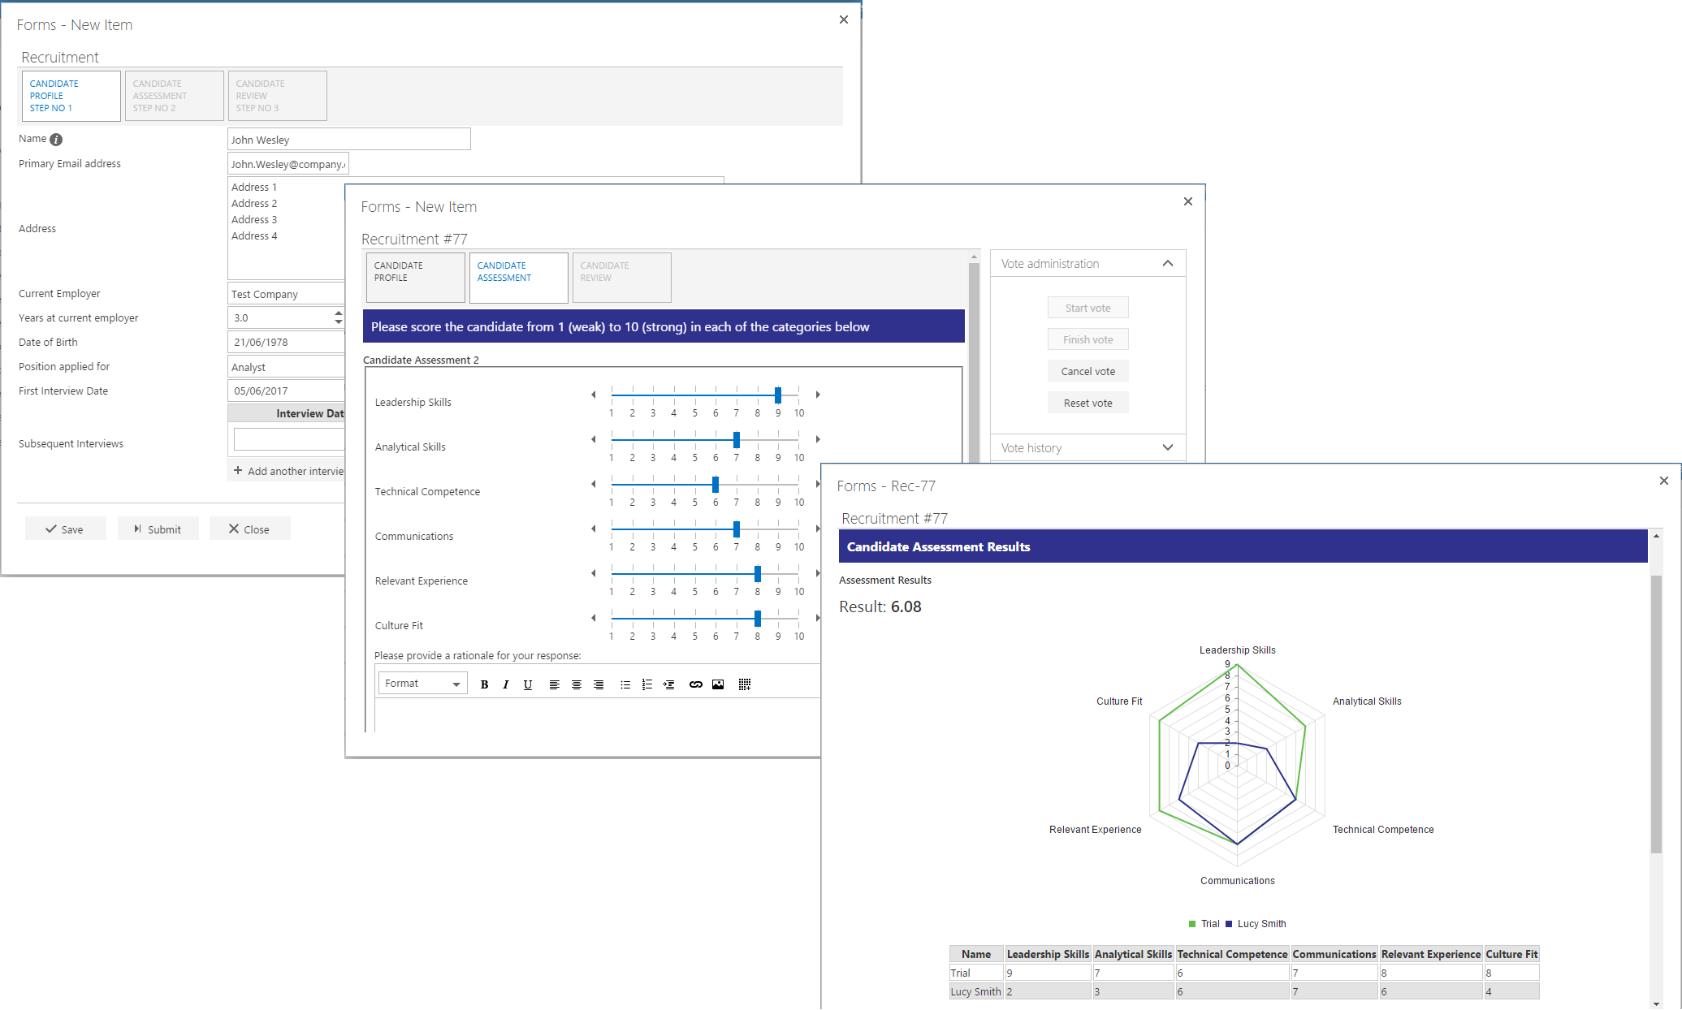
Task: Click the Finish vote button
Action: tap(1087, 339)
